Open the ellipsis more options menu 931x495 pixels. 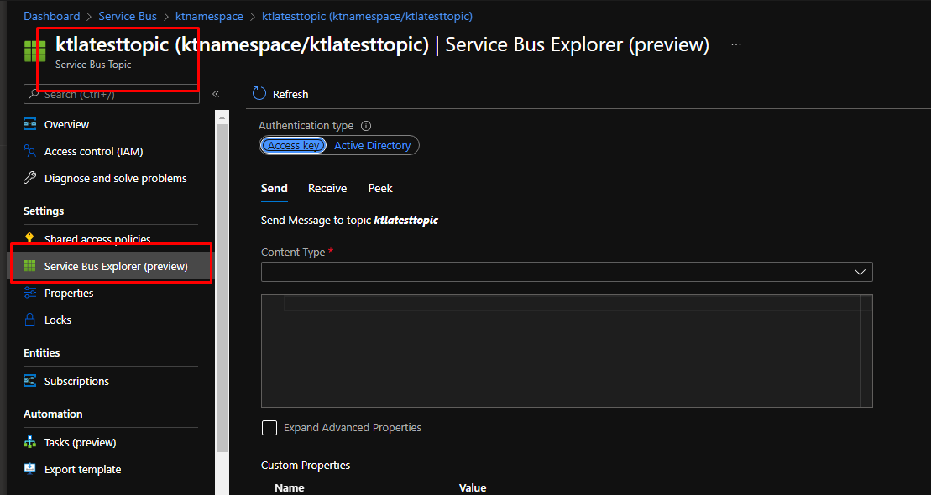click(736, 44)
